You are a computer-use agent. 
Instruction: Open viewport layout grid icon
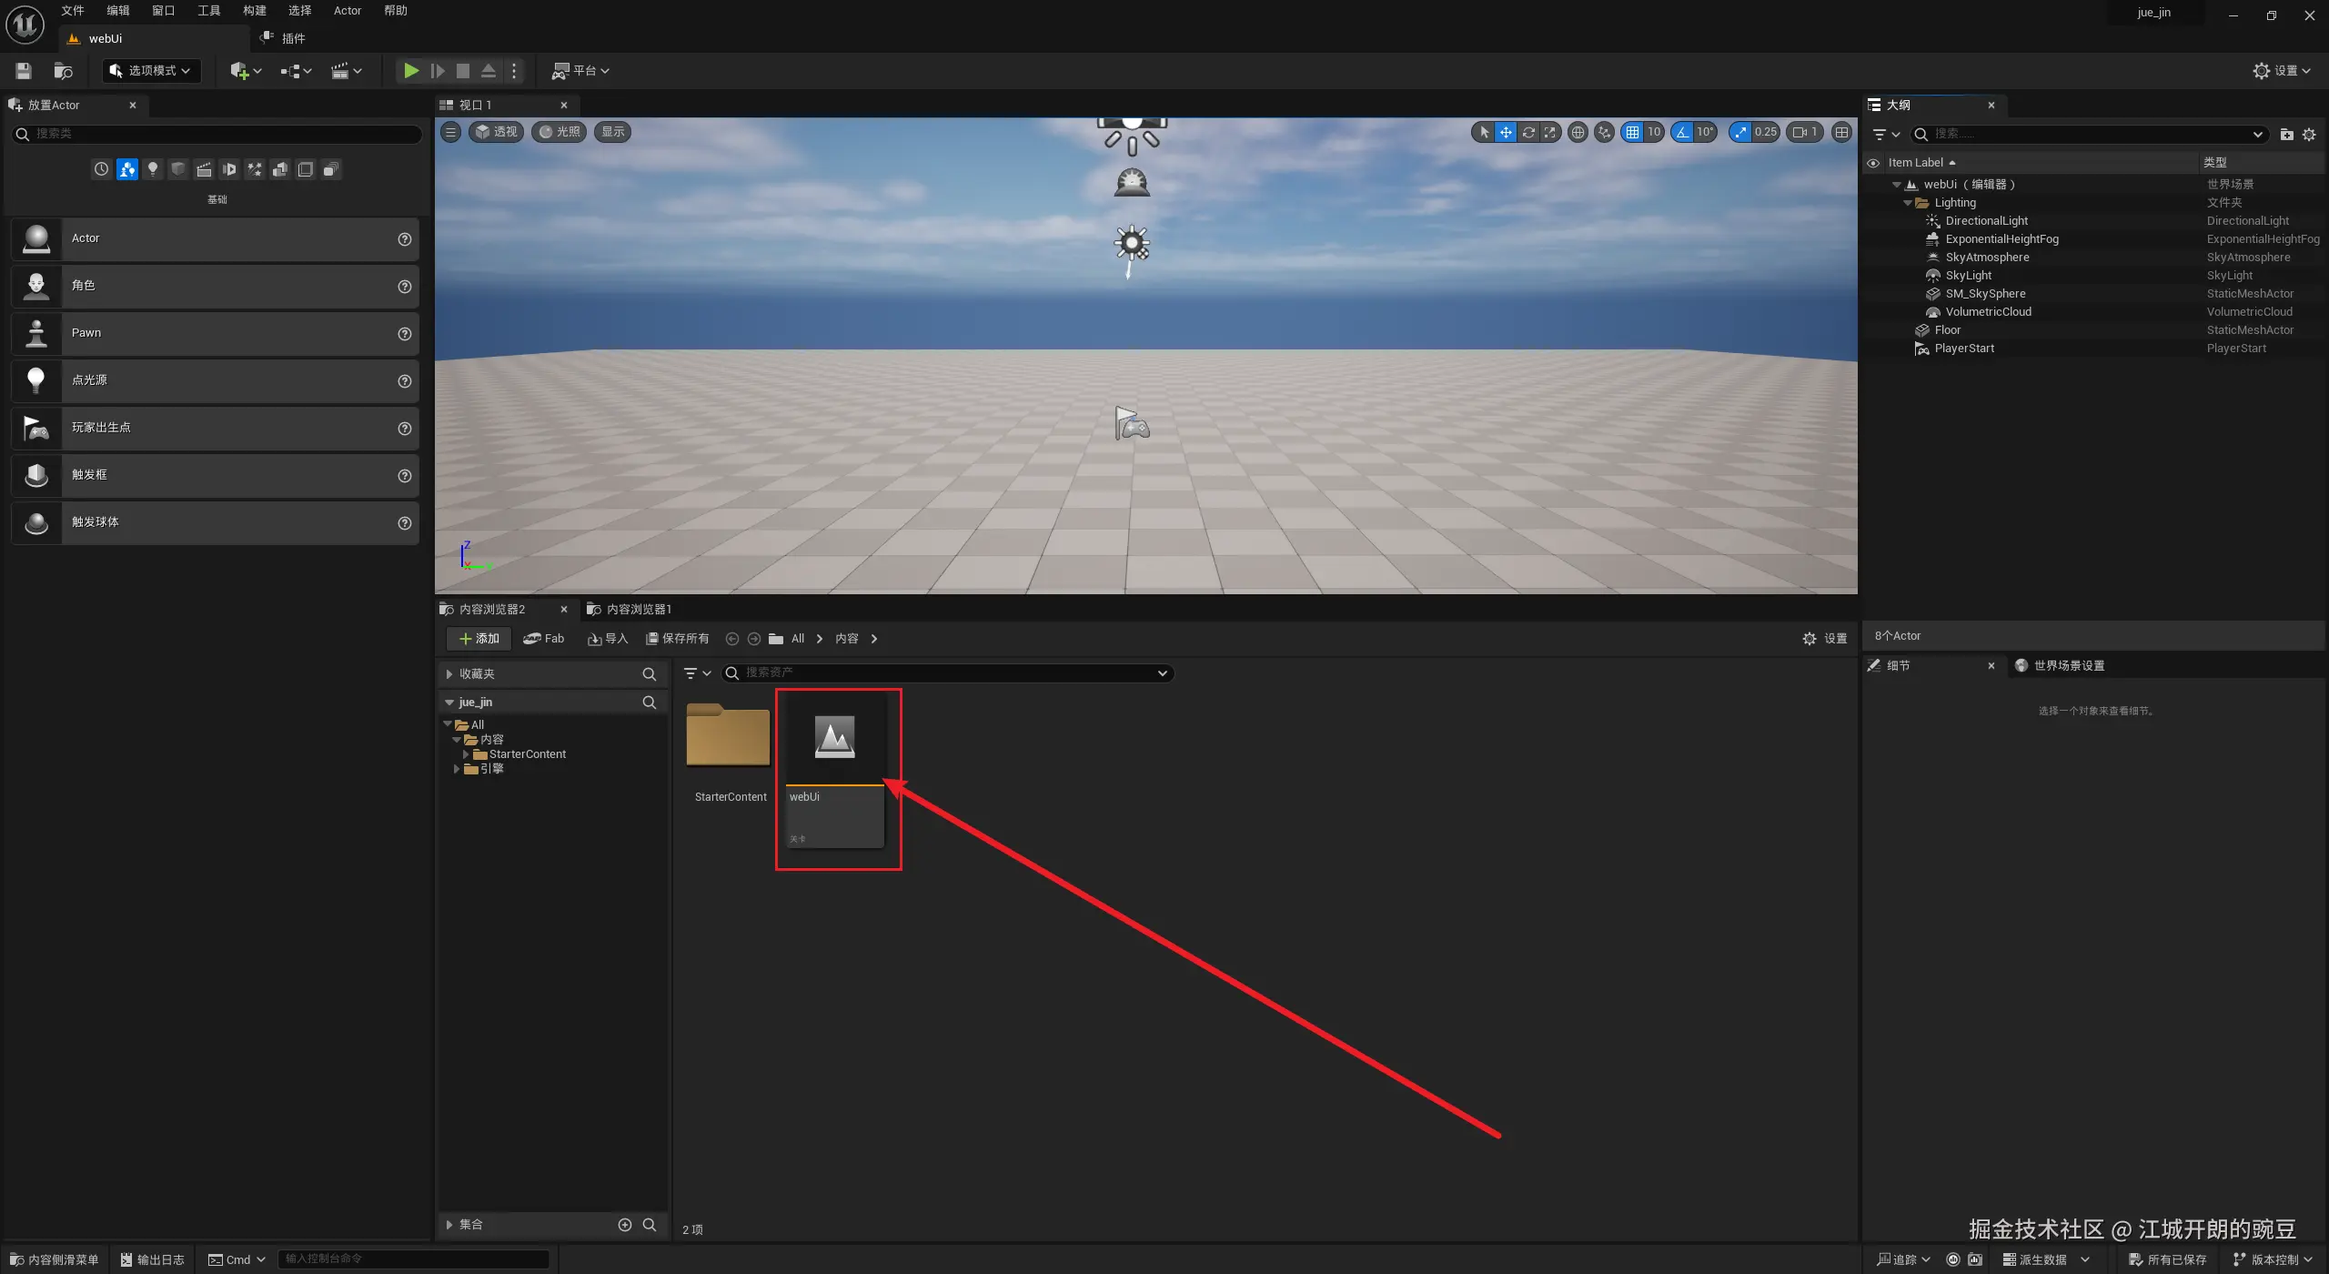(x=1842, y=132)
